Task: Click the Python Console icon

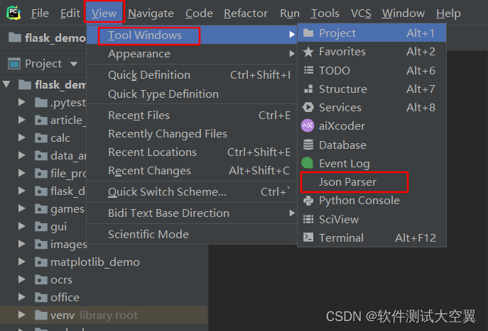Action: 308,201
